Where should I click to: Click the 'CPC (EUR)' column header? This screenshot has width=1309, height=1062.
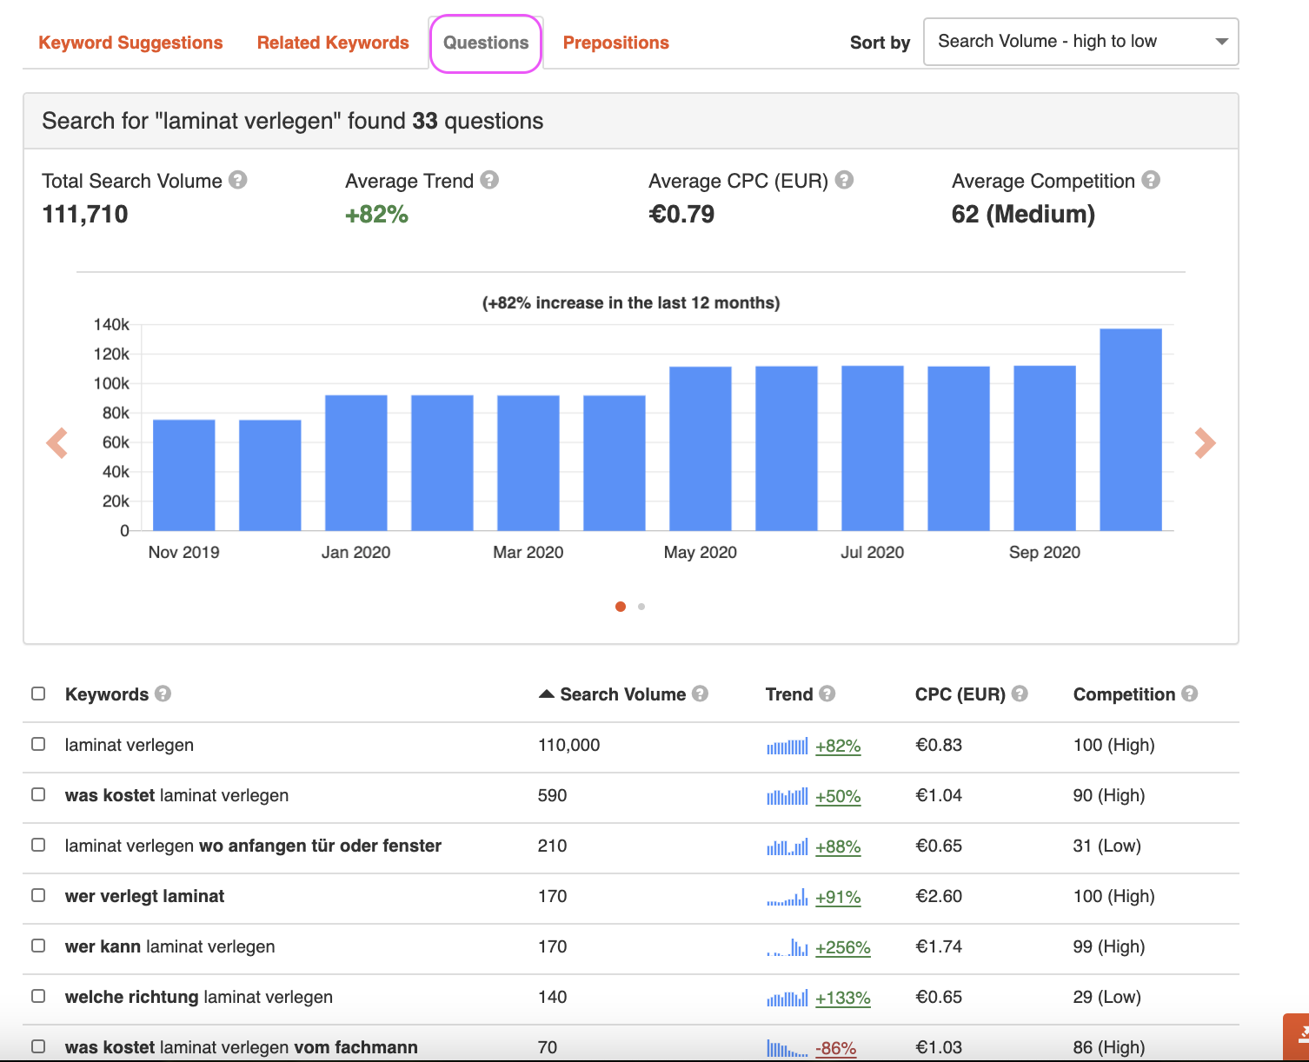click(x=960, y=694)
